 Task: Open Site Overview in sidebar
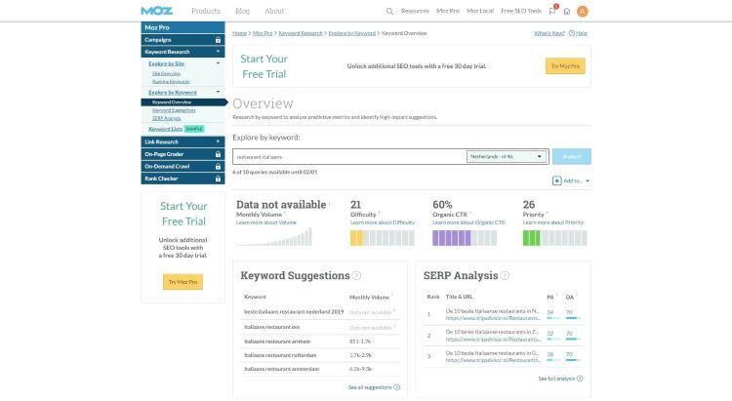tap(166, 74)
